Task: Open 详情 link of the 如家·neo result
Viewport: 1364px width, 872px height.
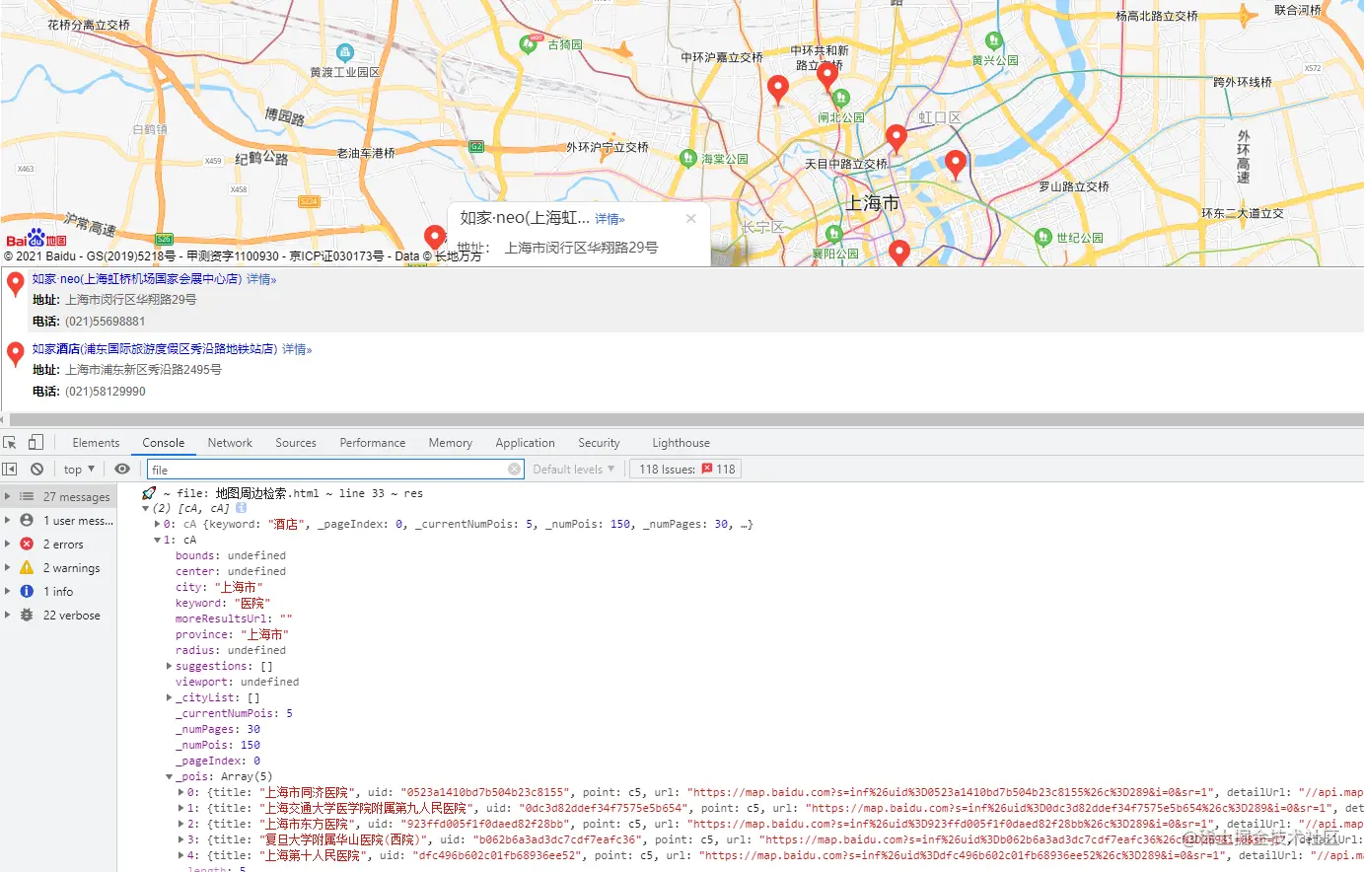Action: pos(261,279)
